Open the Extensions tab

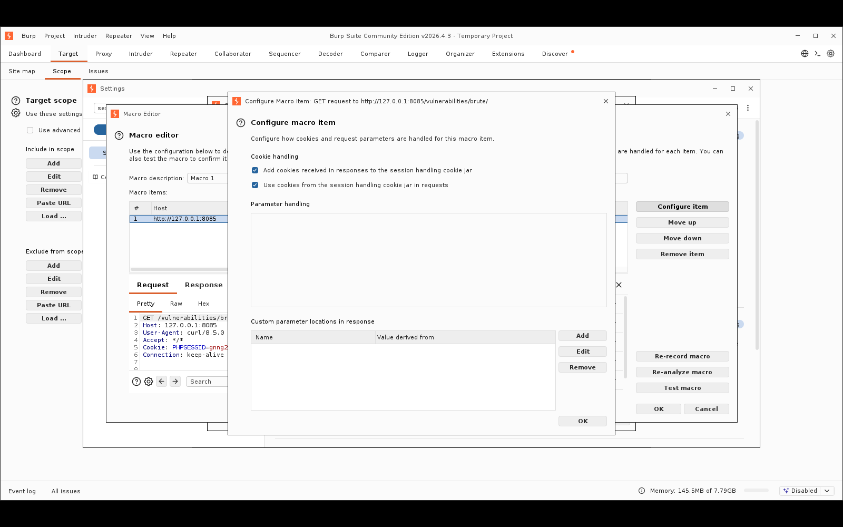click(508, 54)
